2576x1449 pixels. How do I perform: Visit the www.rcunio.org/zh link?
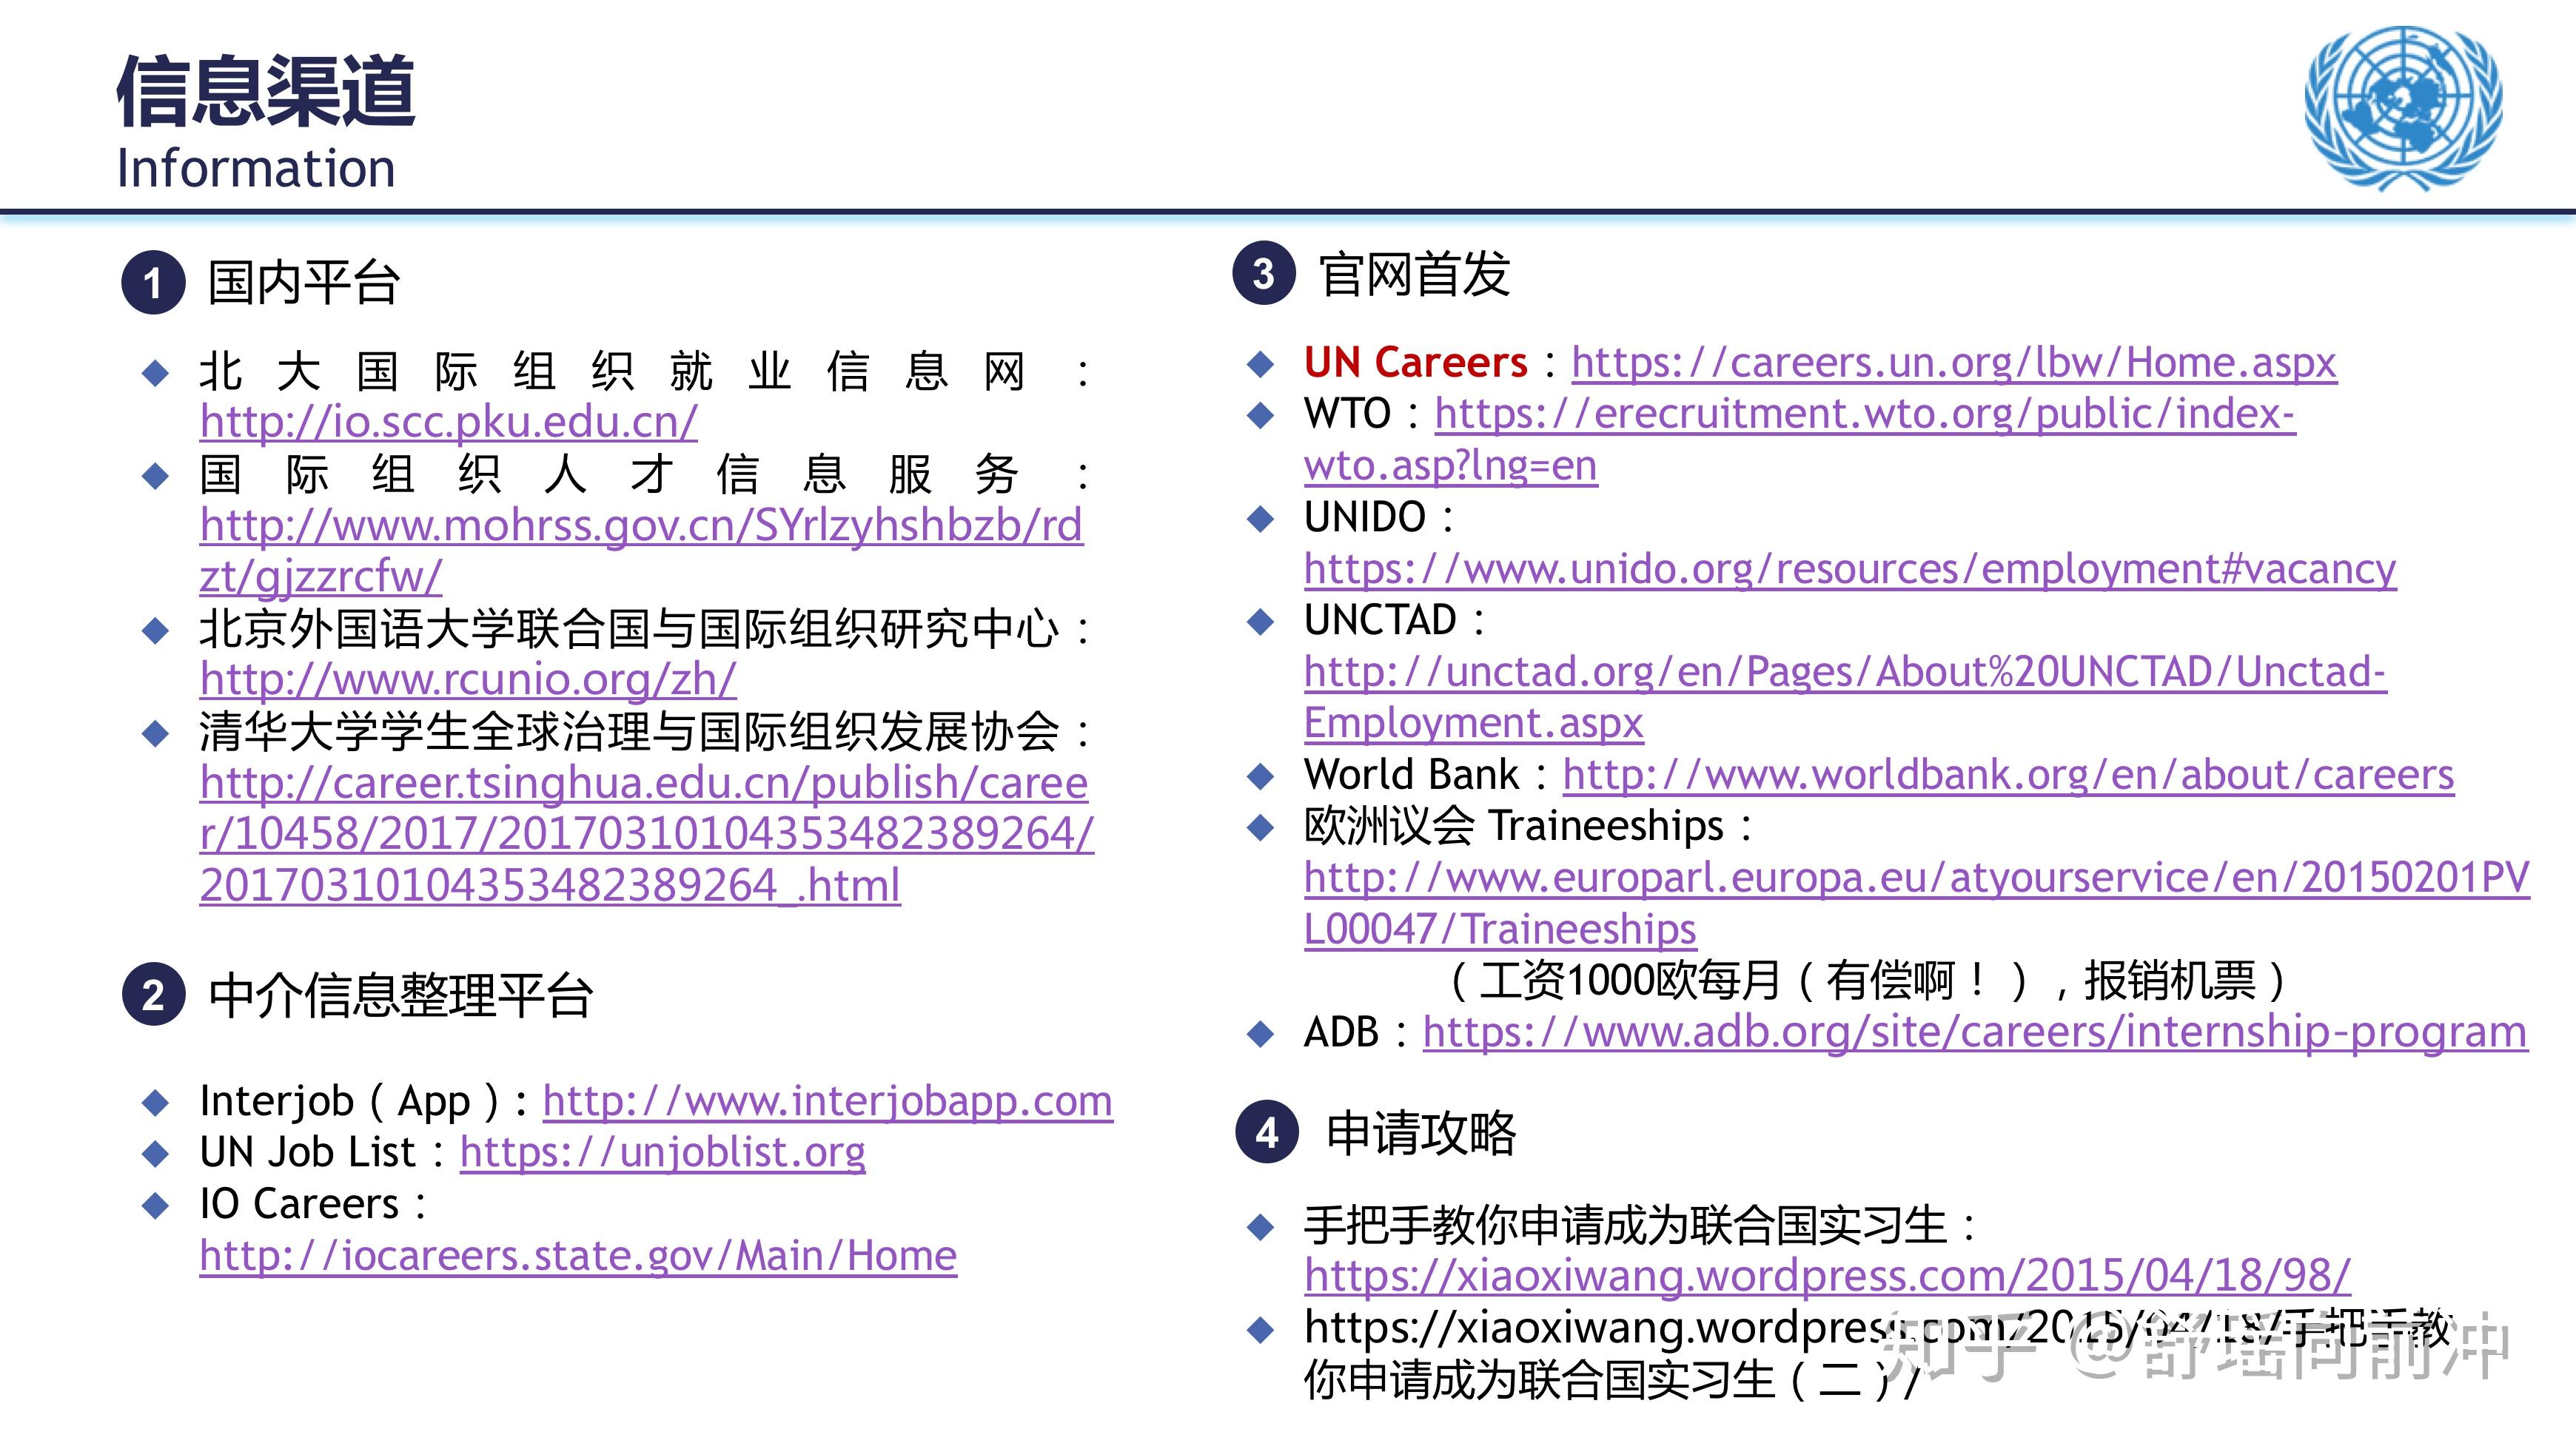coord(468,680)
